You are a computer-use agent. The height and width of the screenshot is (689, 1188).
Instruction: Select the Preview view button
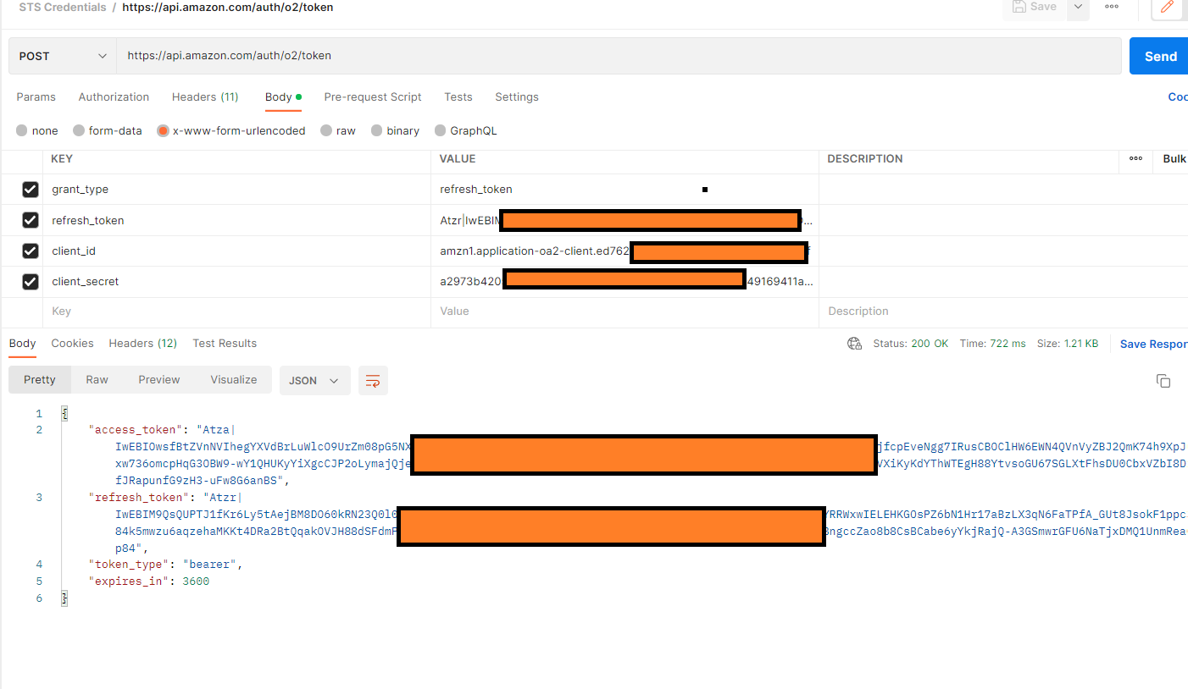point(159,380)
